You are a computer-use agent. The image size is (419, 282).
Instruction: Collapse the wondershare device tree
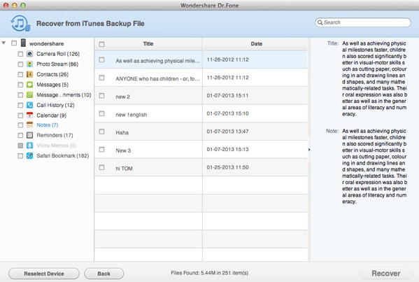tap(3, 43)
